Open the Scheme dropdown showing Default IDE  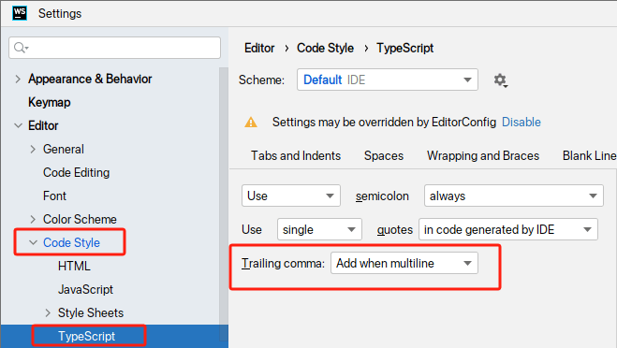388,80
